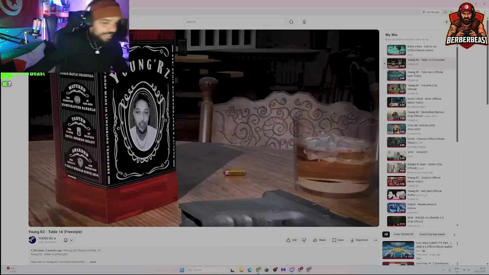This screenshot has height=275, width=489.
Task: Click the YouTube search magnifier icon
Action: [291, 22]
